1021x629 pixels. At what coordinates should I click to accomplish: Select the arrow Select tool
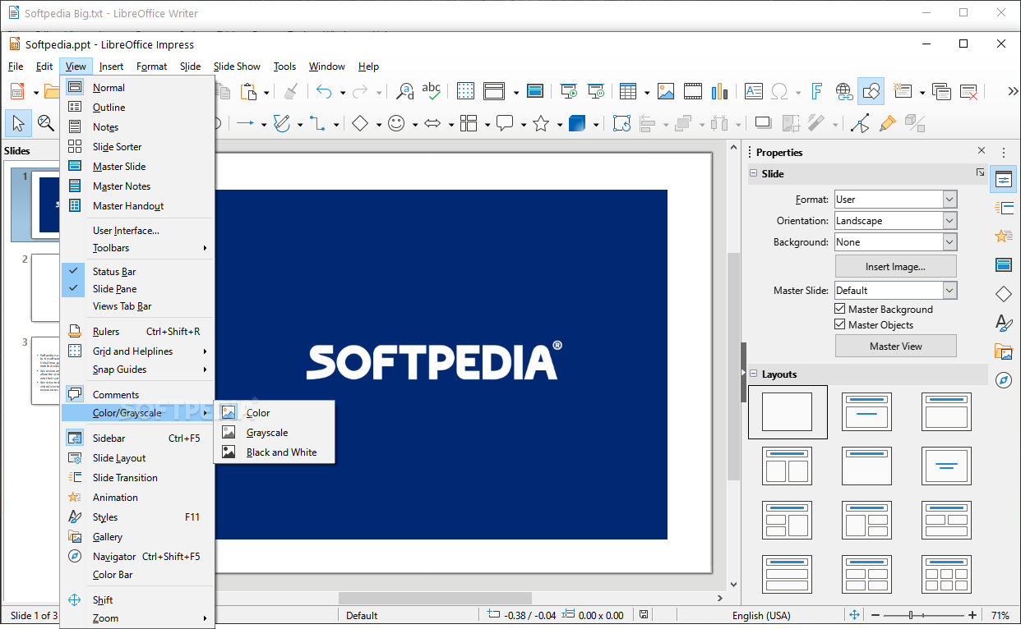pyautogui.click(x=18, y=123)
